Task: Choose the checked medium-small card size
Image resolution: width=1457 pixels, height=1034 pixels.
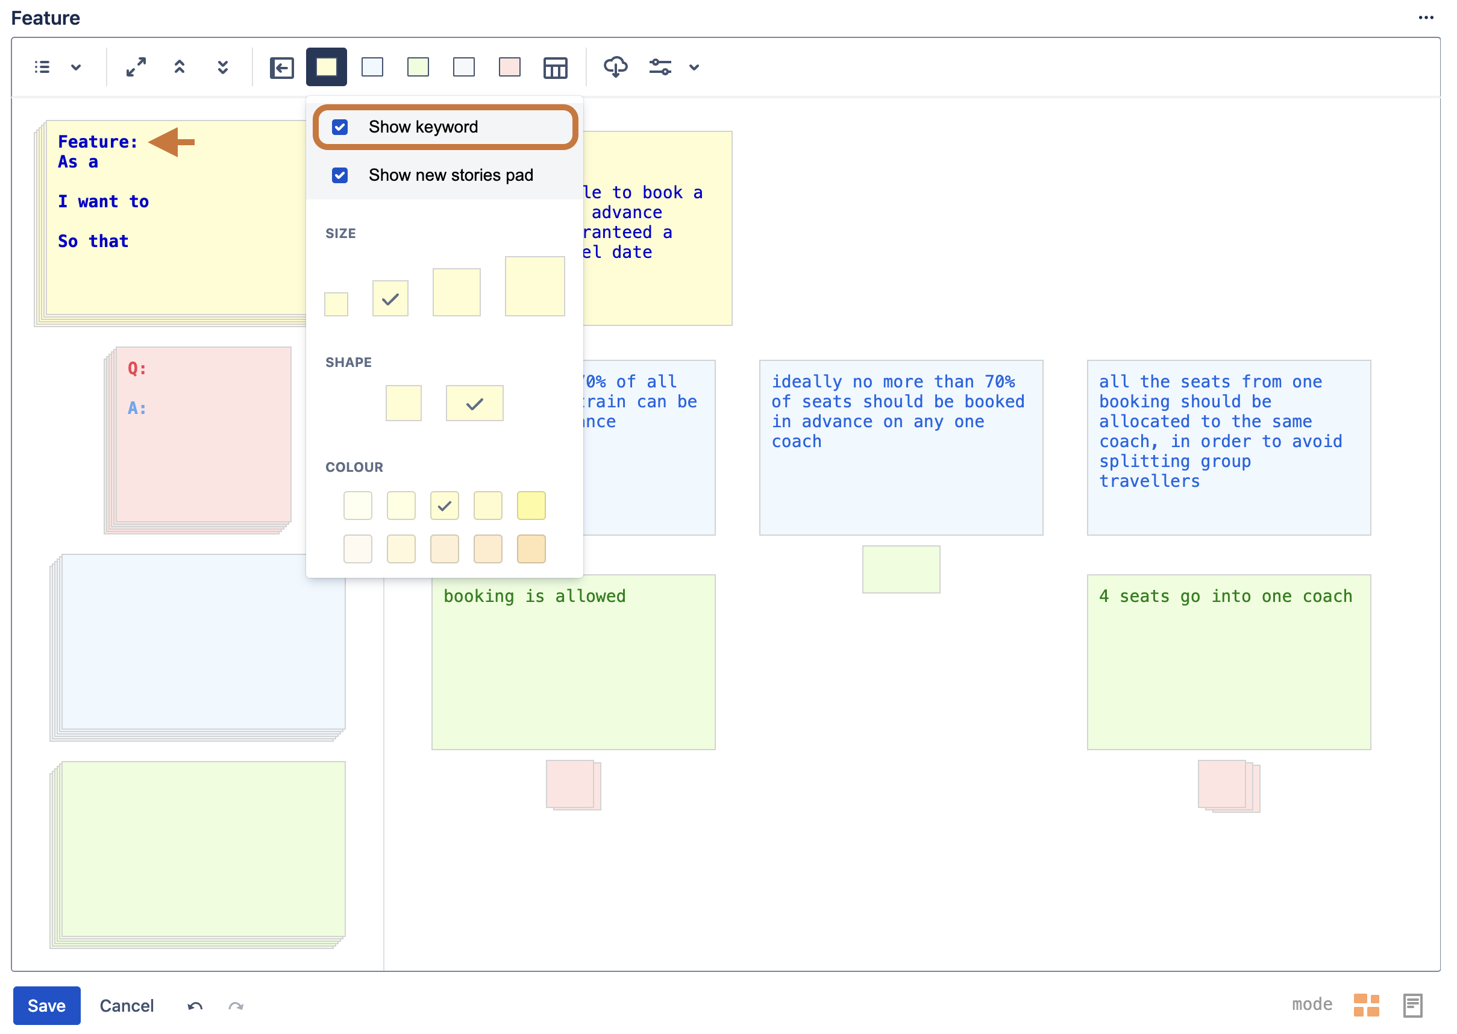Action: (390, 298)
